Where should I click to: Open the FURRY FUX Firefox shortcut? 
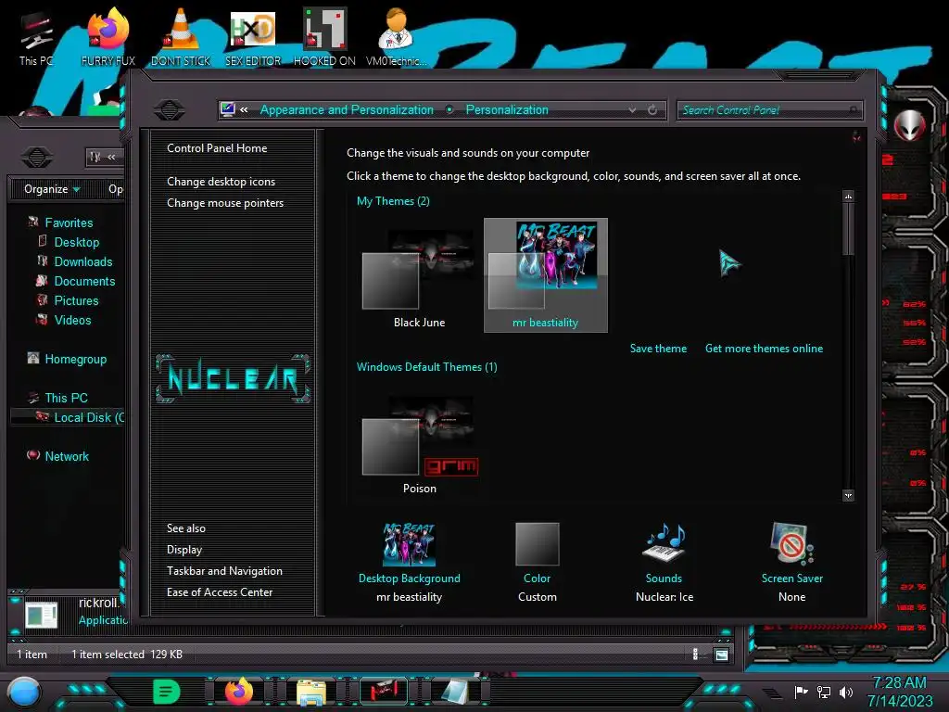pyautogui.click(x=108, y=37)
